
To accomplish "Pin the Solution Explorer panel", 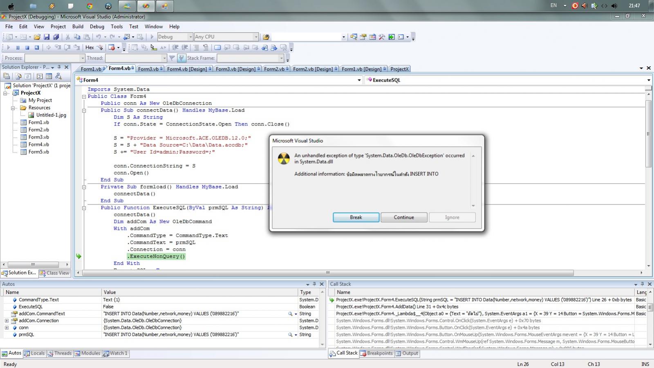I will click(59, 67).
